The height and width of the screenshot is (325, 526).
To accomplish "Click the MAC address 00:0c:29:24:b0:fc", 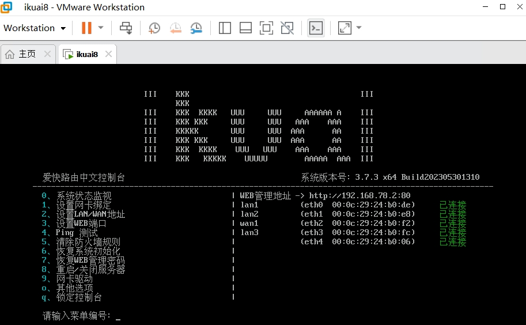I will [x=372, y=232].
